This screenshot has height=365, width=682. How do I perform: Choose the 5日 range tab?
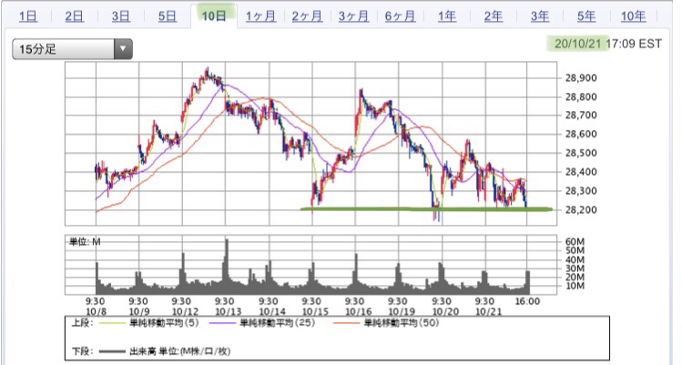168,16
